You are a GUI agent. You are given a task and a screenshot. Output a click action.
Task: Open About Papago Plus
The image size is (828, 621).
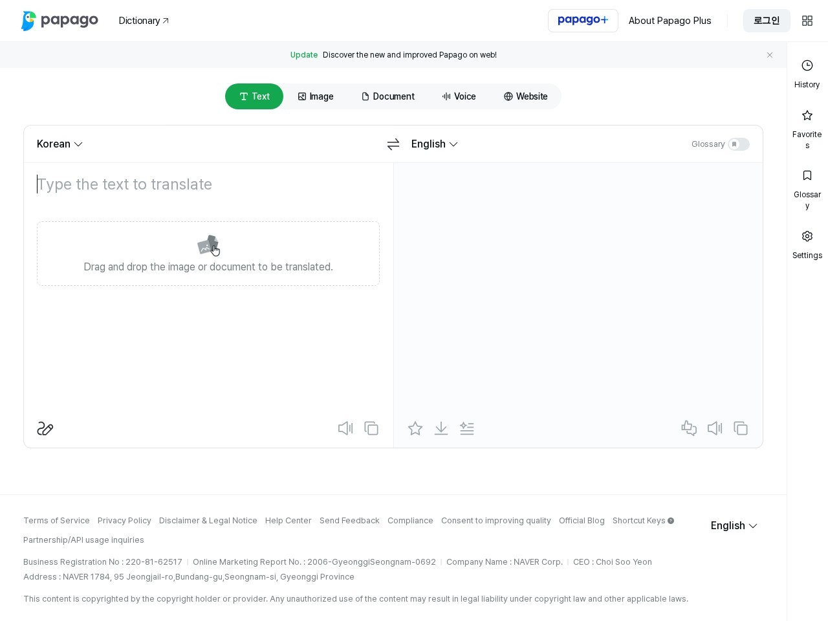(x=670, y=21)
